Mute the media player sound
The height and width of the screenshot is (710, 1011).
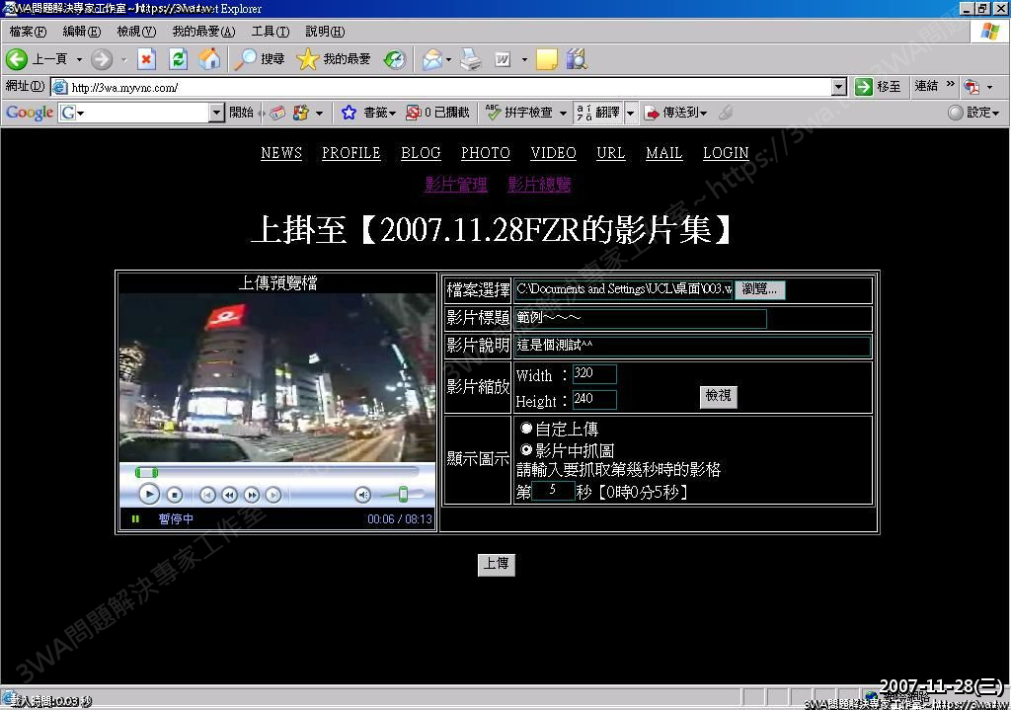(x=363, y=495)
